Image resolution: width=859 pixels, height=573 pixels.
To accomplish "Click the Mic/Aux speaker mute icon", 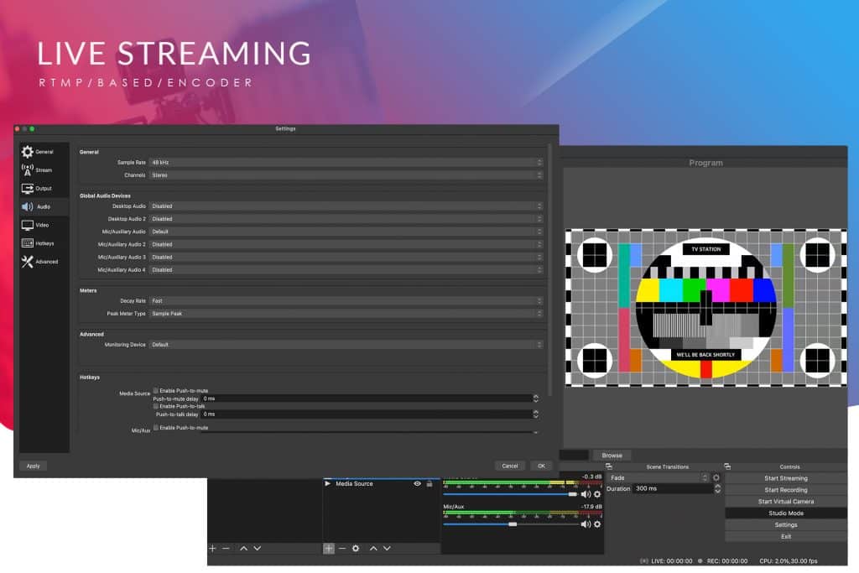I will pyautogui.click(x=587, y=524).
